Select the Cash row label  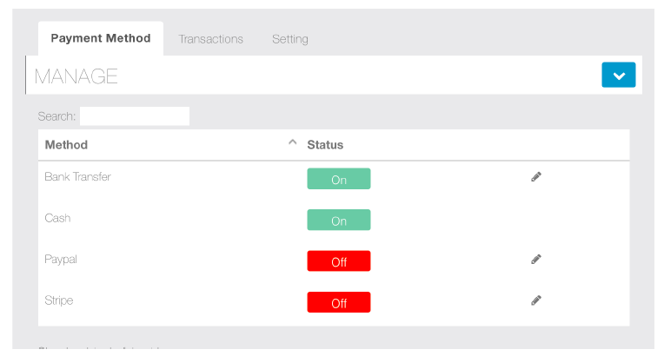(x=58, y=218)
